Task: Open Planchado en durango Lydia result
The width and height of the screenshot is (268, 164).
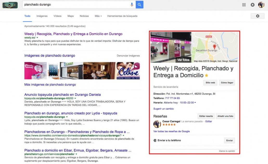Action: (71, 113)
